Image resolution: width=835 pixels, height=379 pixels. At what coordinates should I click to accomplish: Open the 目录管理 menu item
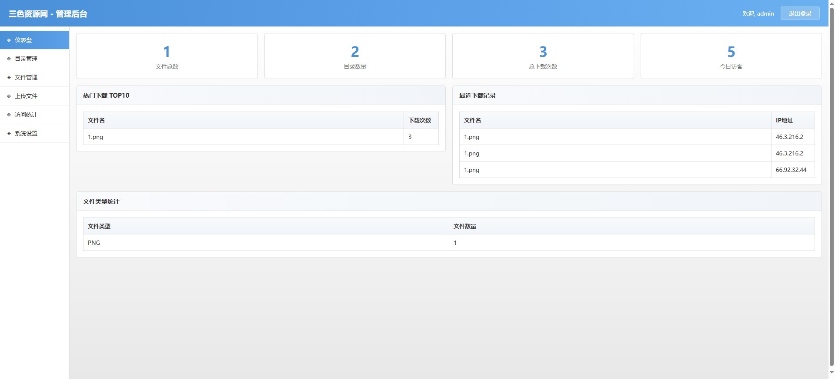pos(26,59)
